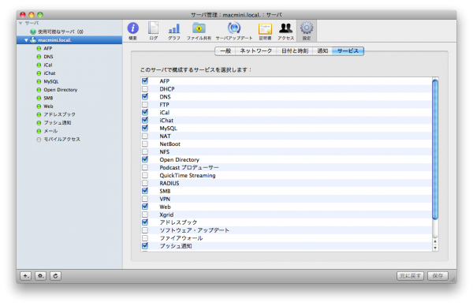Enable the RADIUS service checkbox

coord(145,183)
